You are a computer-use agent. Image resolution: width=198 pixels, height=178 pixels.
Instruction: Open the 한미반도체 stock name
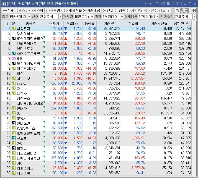25,49
